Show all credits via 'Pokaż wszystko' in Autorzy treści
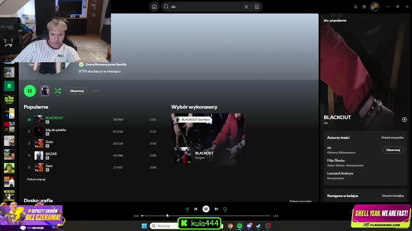 pyautogui.click(x=392, y=138)
